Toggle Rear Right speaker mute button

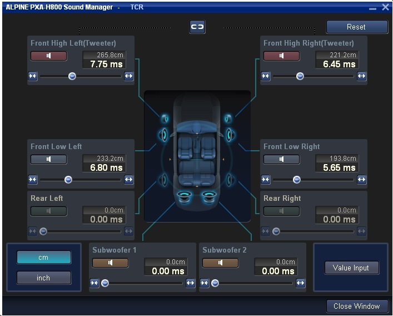coord(281,211)
